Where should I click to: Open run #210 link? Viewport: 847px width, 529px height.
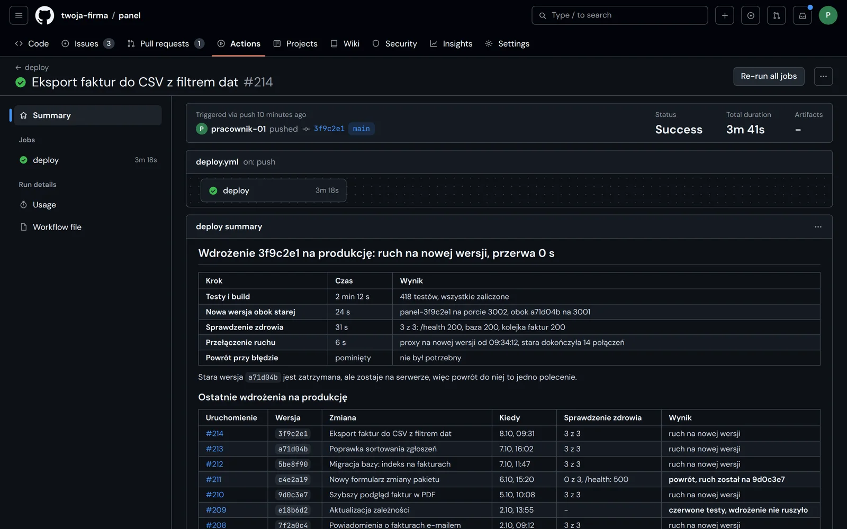[214, 495]
